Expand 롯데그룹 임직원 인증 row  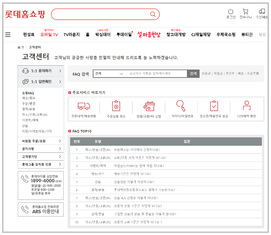click(41, 164)
